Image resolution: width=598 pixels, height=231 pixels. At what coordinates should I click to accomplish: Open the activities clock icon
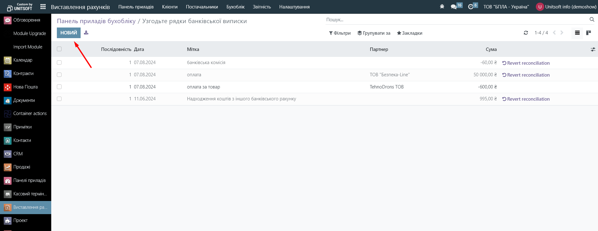[471, 7]
